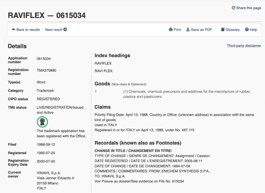Click the Assignment / Cession type of change line
Image resolution: width=265 pixels, height=193 pixels.
click(x=152, y=156)
